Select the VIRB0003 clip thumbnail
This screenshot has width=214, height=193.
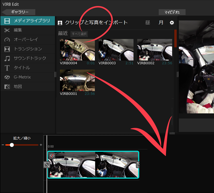(116, 50)
